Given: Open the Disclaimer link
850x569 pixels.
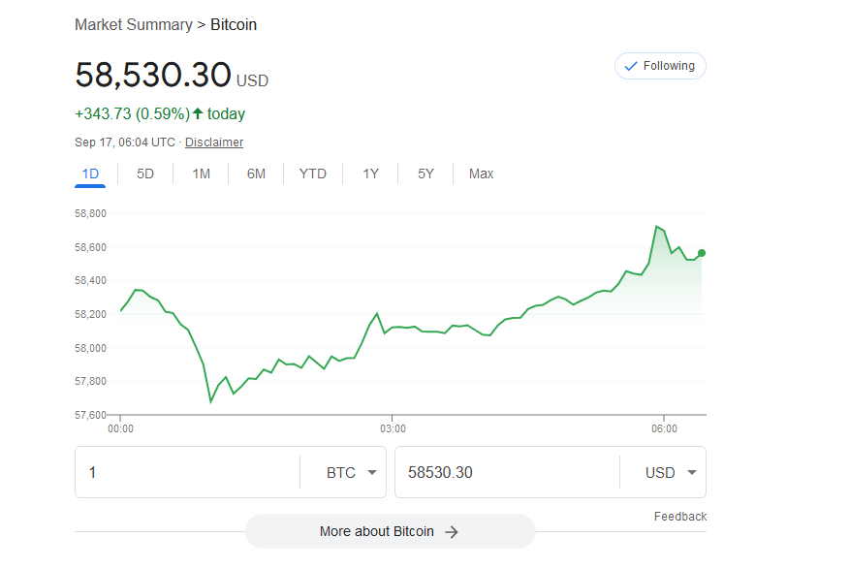Looking at the screenshot, I should (x=214, y=142).
